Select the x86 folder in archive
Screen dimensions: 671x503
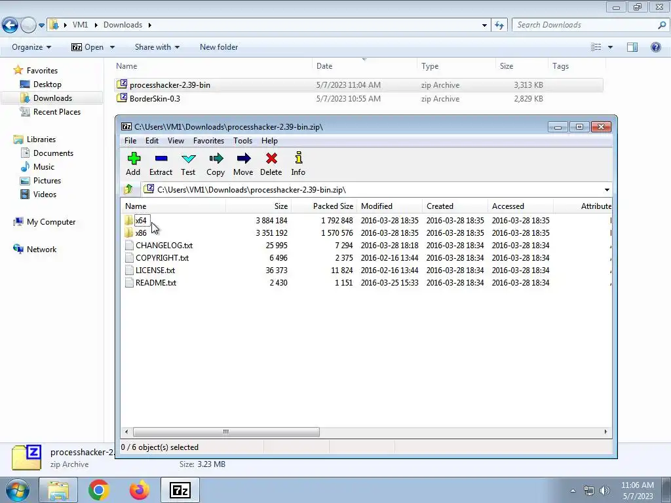pyautogui.click(x=141, y=233)
